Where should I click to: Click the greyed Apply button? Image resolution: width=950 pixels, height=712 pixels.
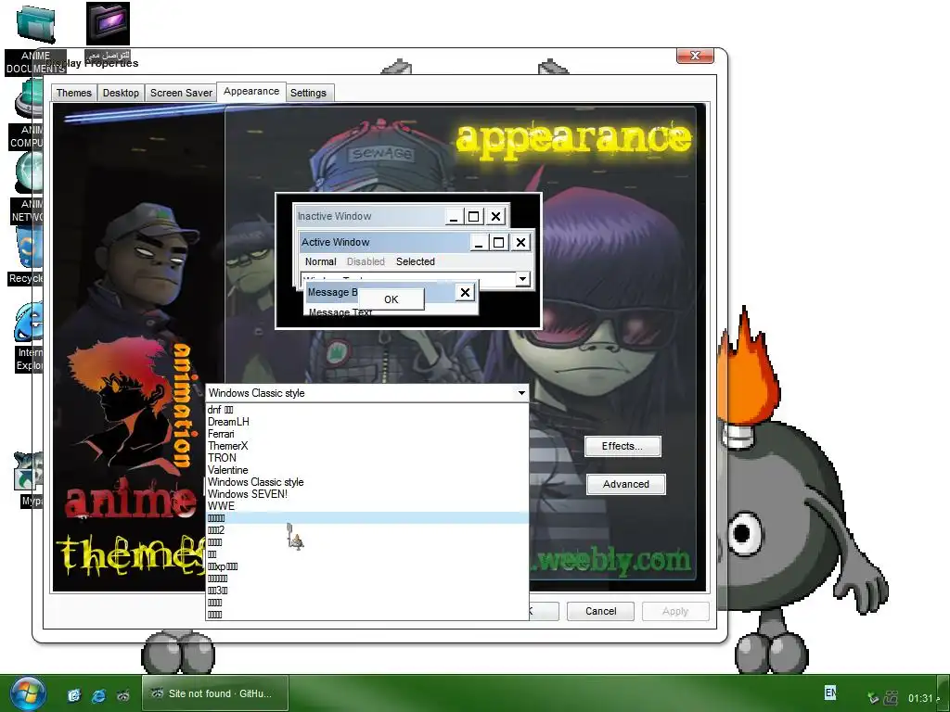click(675, 611)
